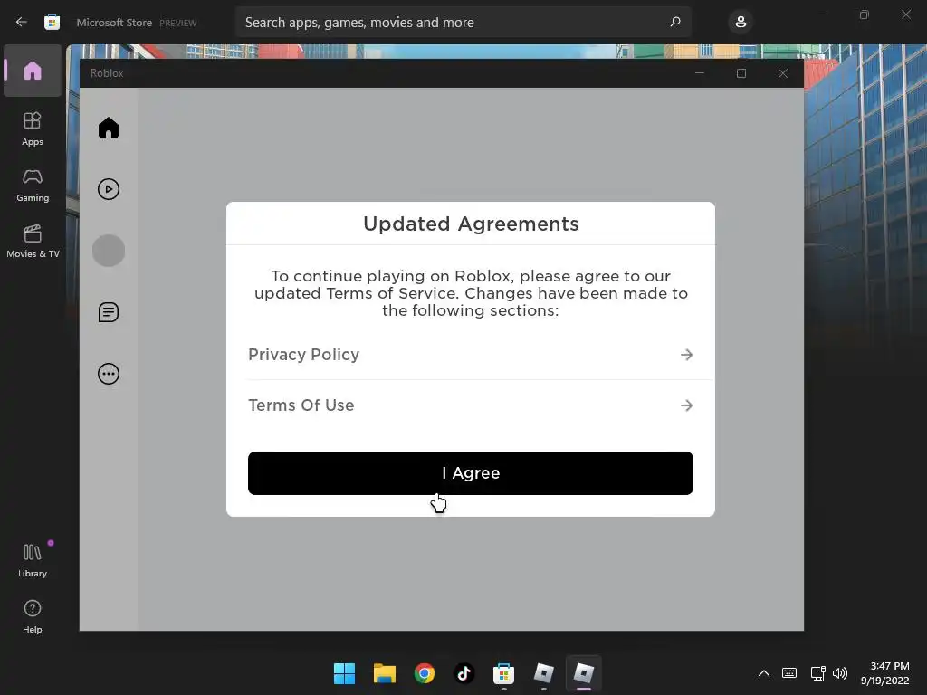The width and height of the screenshot is (927, 695).
Task: Close the Microsoft Store window
Action: click(x=905, y=14)
